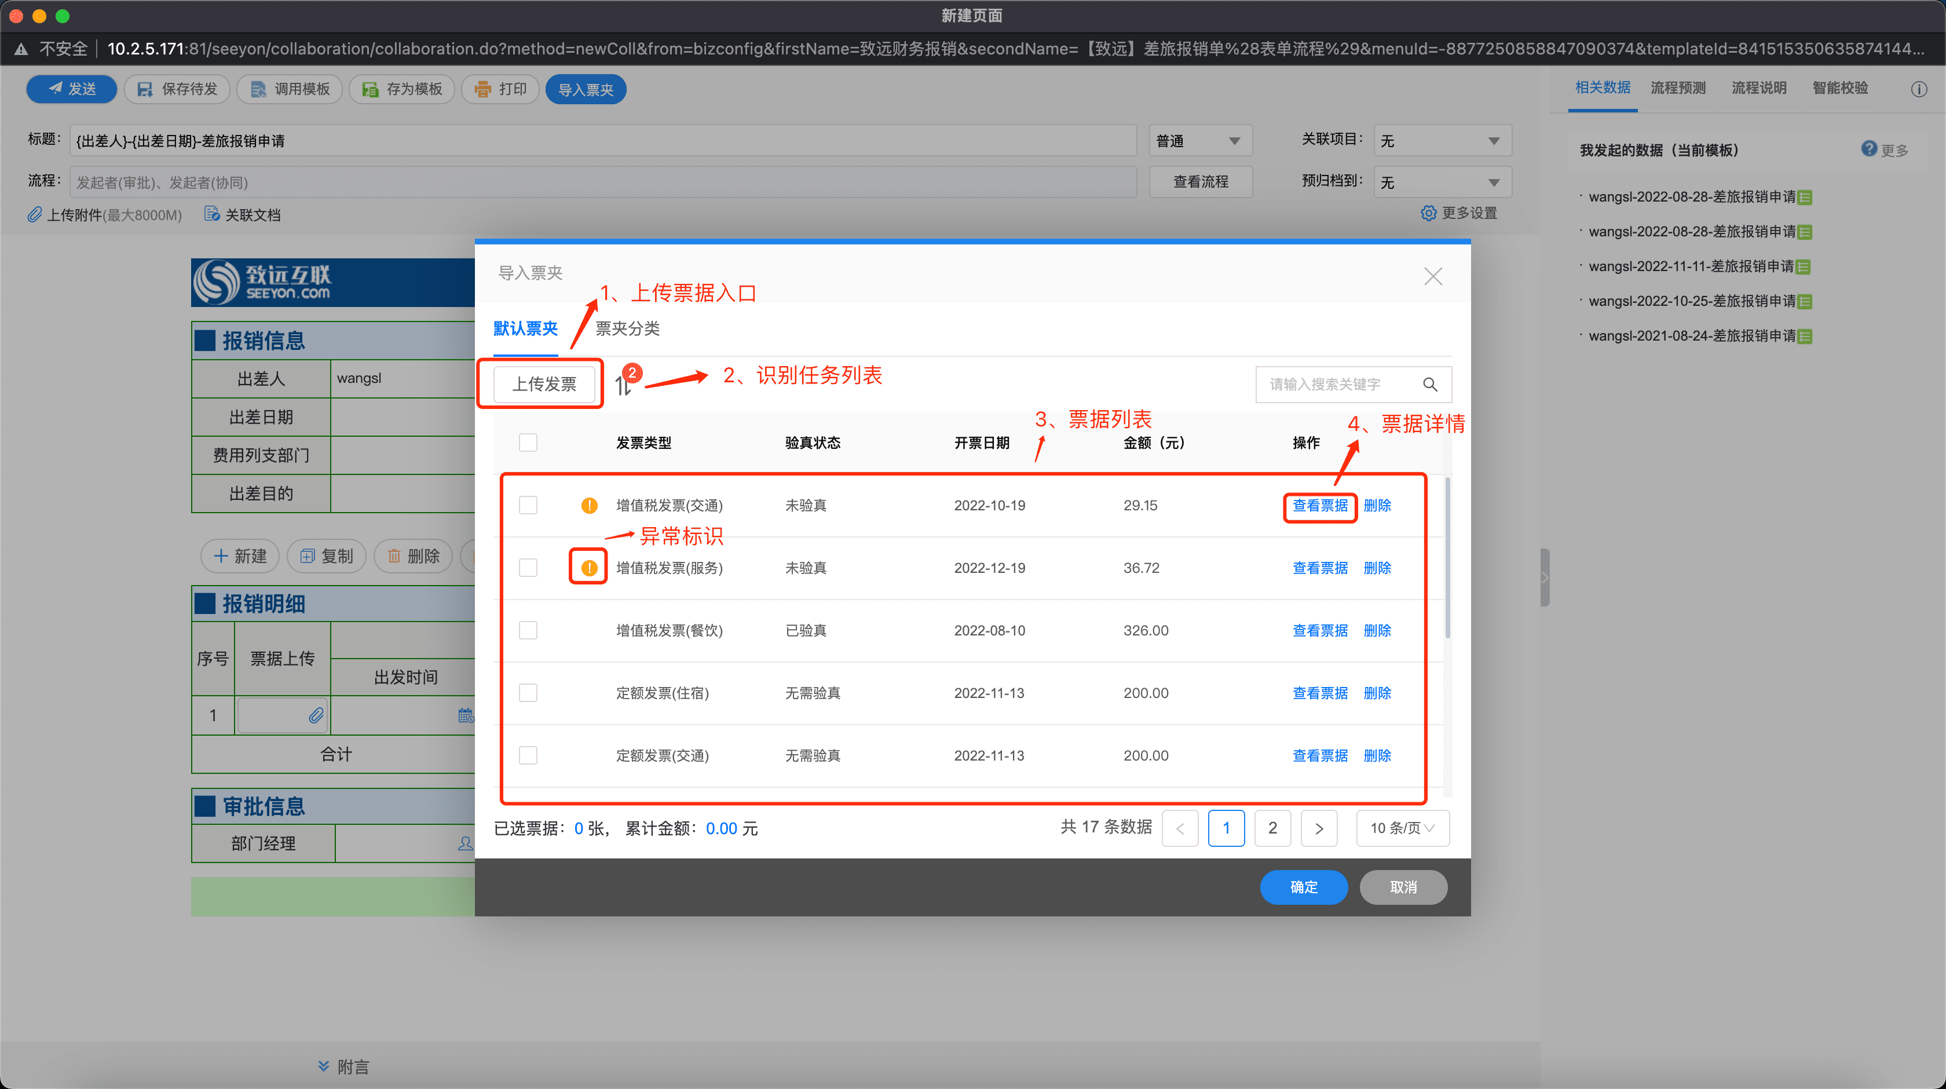Viewport: 1946px width, 1089px height.
Task: Check the 定额发票(交通) row checkbox
Action: [528, 755]
